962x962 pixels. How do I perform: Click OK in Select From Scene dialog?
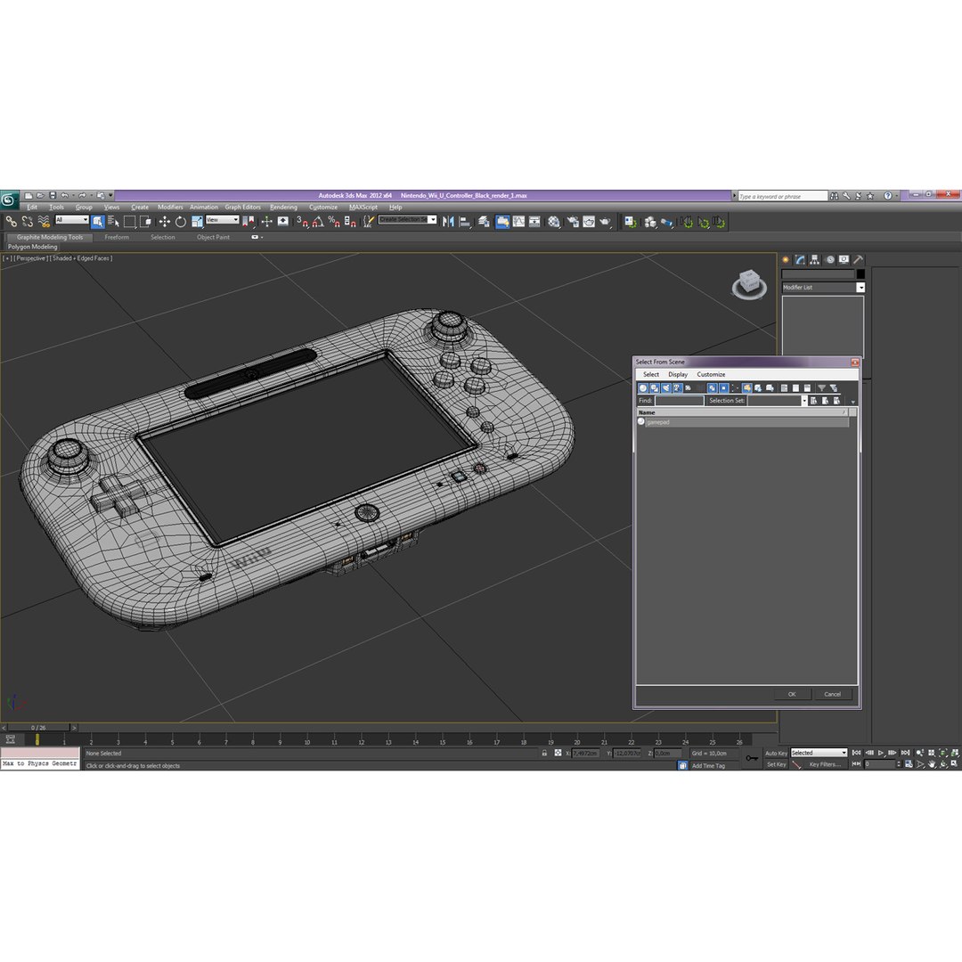point(792,695)
